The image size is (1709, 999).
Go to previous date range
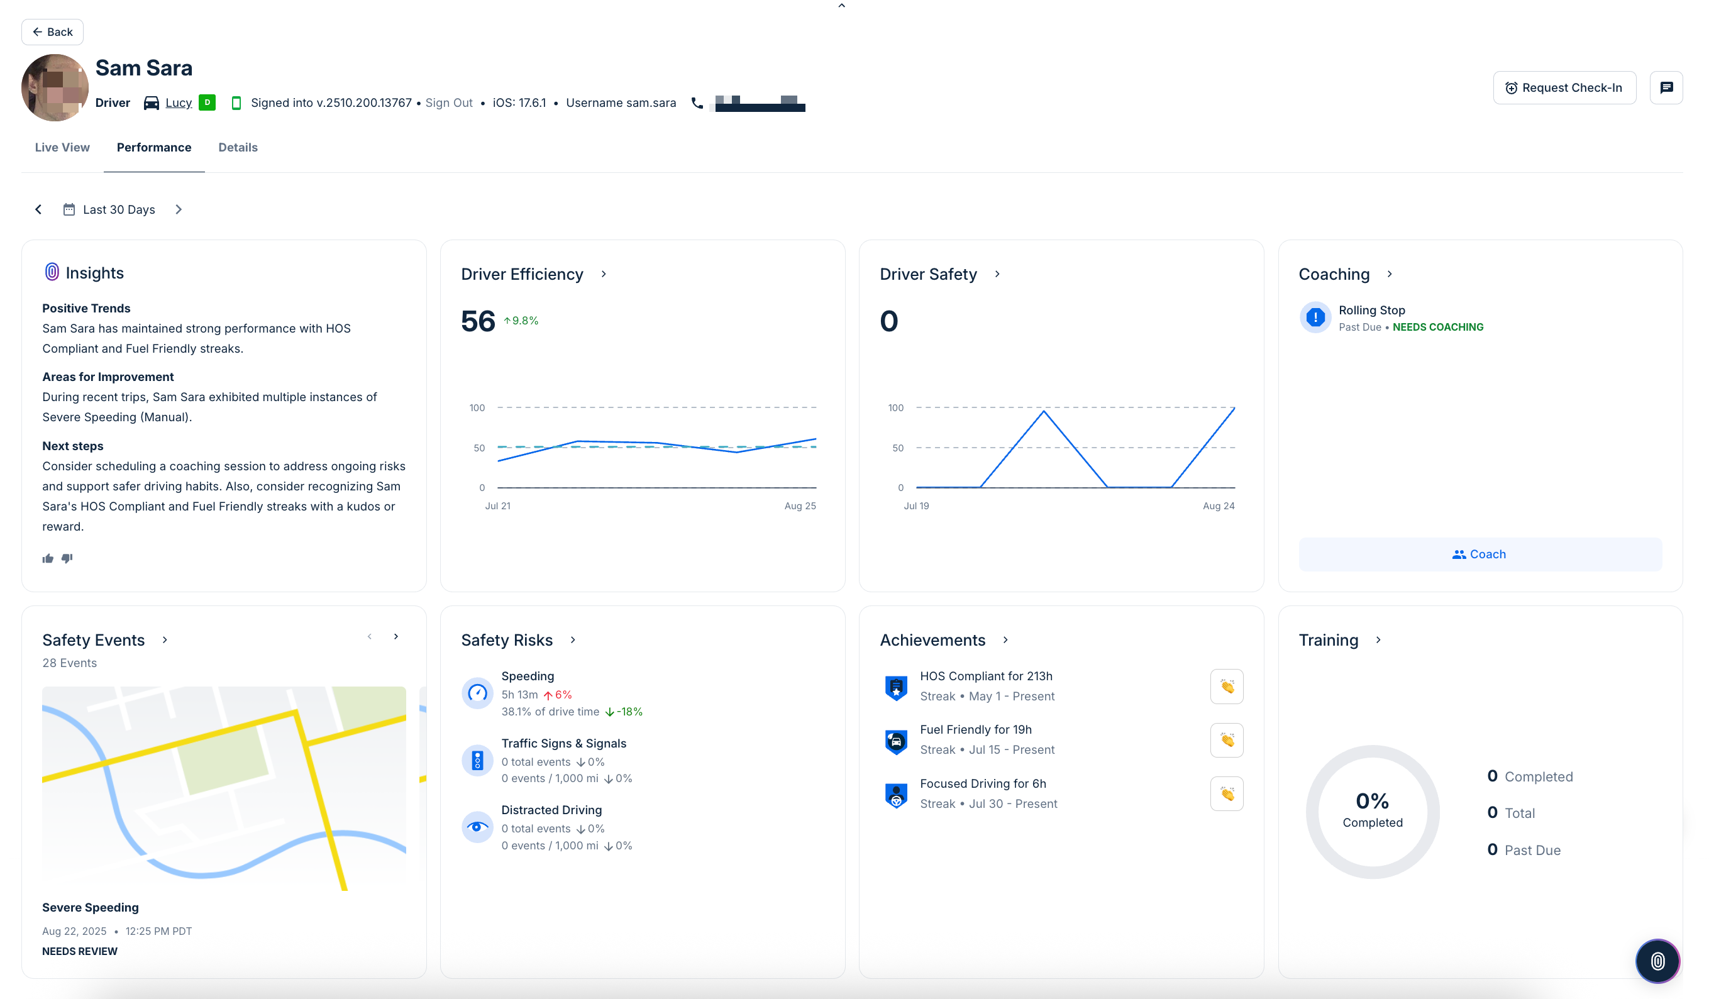point(38,209)
